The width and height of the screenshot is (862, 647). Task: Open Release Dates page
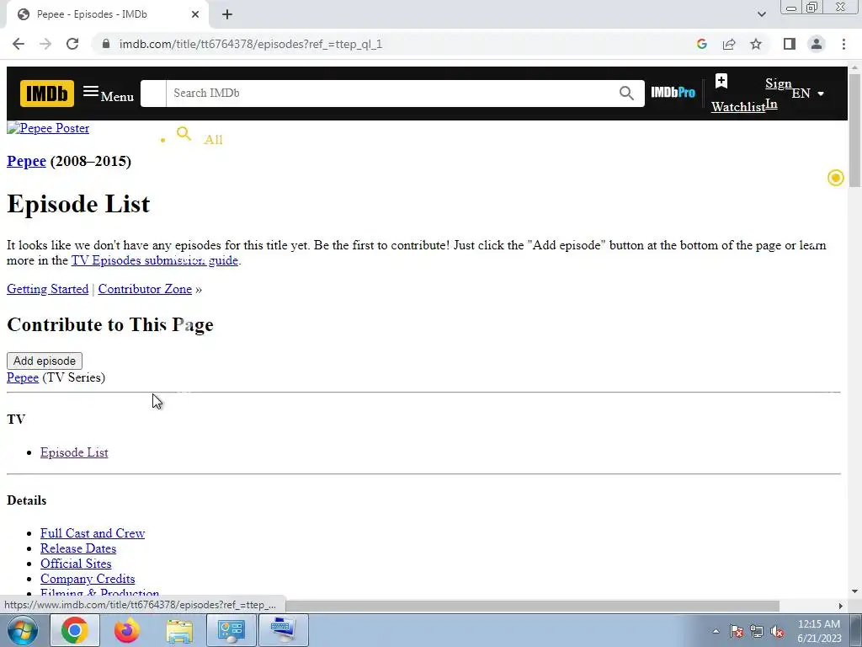click(78, 548)
